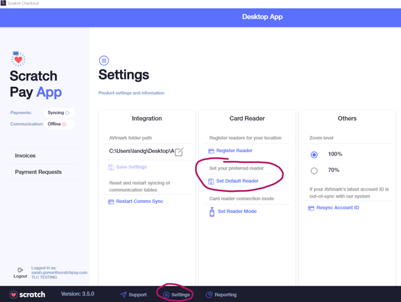Click the Set Default Reader disk icon
The image size is (401, 302).
[211, 181]
